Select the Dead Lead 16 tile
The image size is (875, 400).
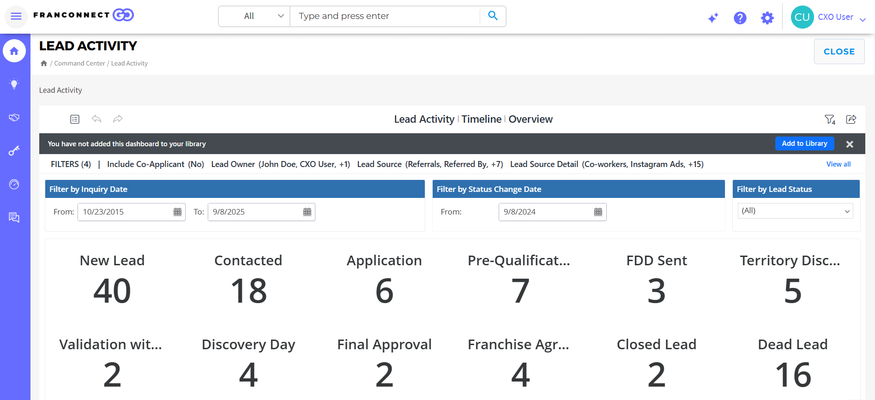(x=792, y=364)
